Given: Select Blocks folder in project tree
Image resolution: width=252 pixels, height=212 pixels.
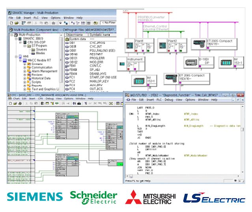Looking at the screenshot, I should (40, 53).
